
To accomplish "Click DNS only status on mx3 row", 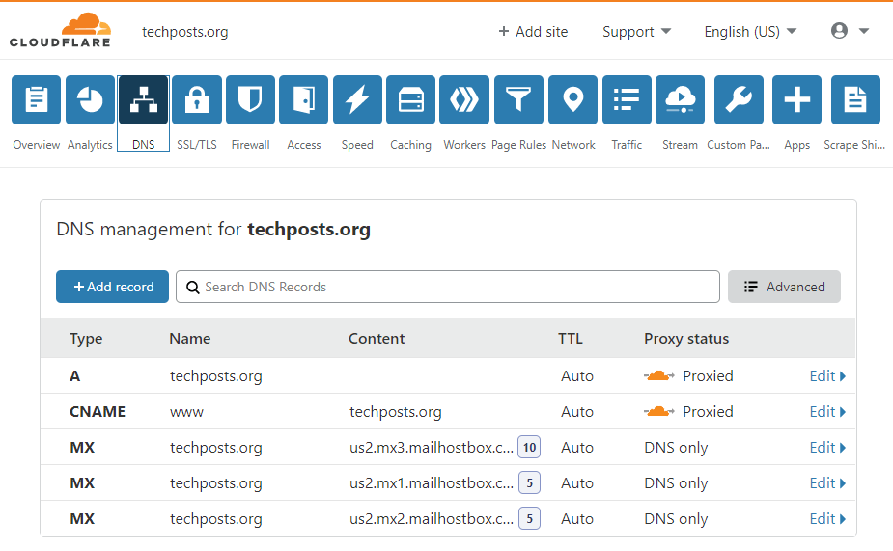I will (x=676, y=448).
